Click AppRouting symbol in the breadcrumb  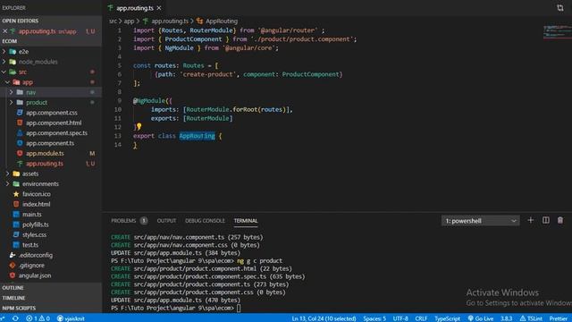pos(222,21)
